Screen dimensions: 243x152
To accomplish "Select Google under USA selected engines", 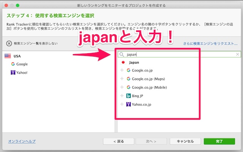I will (x=22, y=64).
